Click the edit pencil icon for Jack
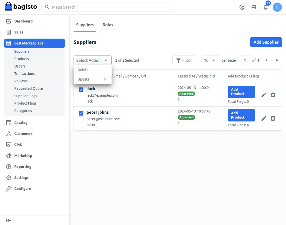The height and width of the screenshot is (225, 286). [264, 95]
